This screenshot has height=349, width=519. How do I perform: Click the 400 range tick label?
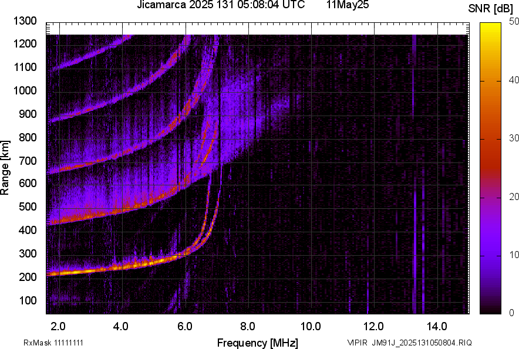coord(28,230)
